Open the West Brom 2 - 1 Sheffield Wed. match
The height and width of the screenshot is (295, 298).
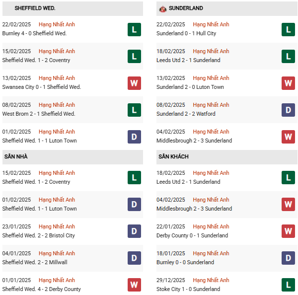38,114
